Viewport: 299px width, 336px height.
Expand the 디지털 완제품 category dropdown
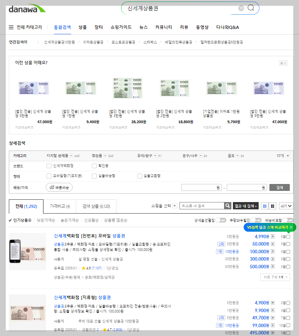click(x=71, y=155)
